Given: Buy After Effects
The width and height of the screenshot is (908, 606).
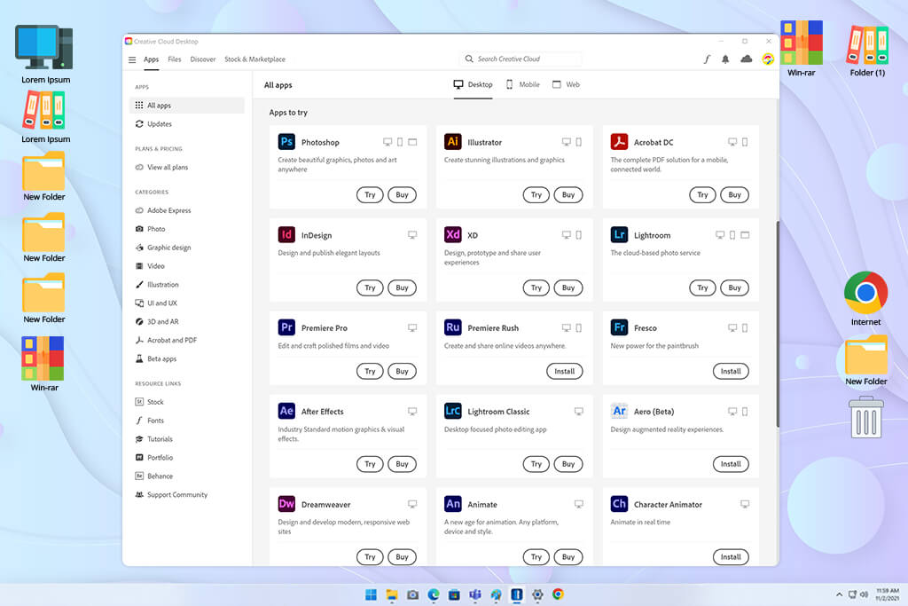Looking at the screenshot, I should (x=402, y=464).
